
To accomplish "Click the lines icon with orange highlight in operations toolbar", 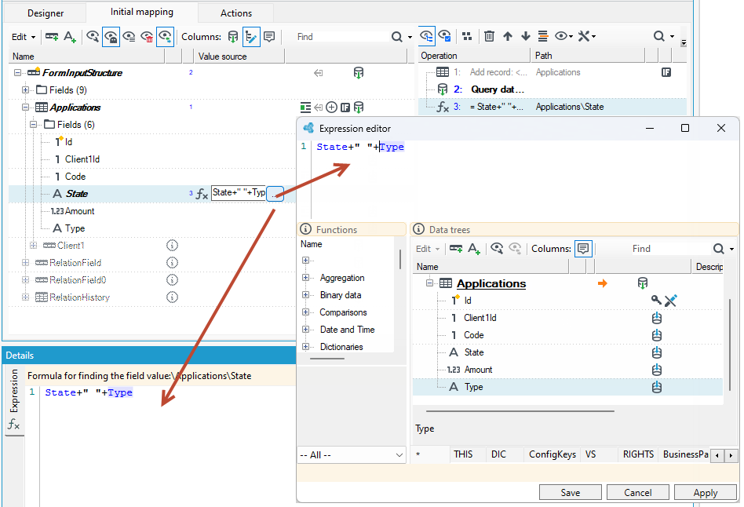I will 543,36.
